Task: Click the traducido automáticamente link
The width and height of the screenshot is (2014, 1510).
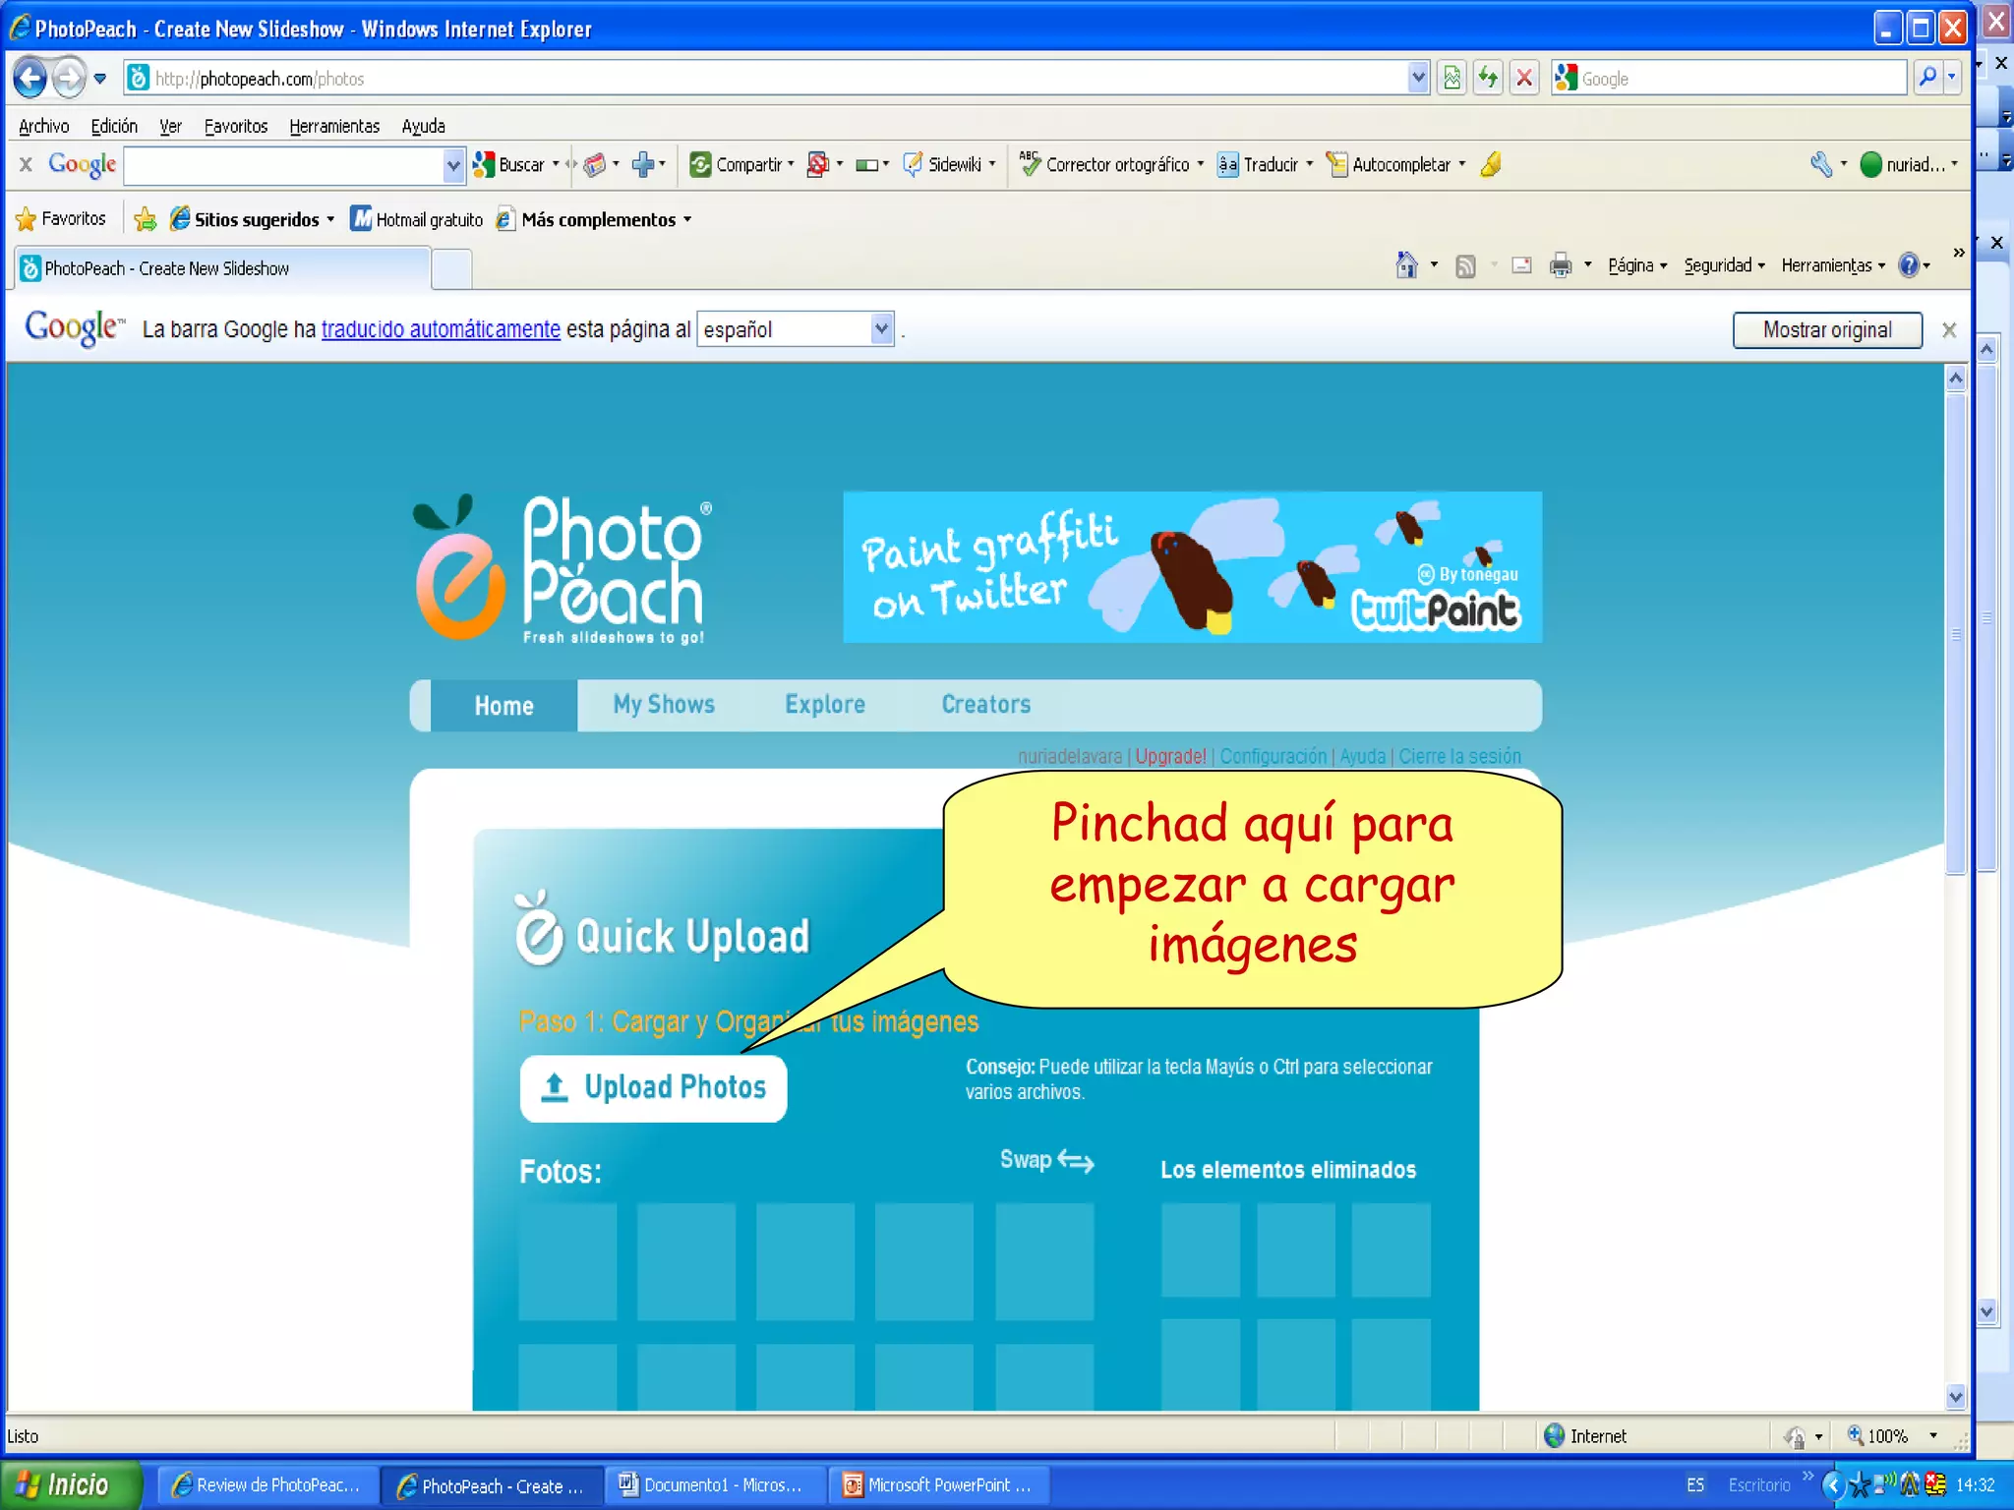Action: coord(441,329)
